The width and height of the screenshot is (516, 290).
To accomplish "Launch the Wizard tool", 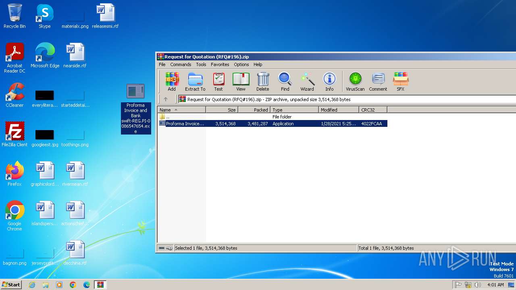I will point(307,82).
